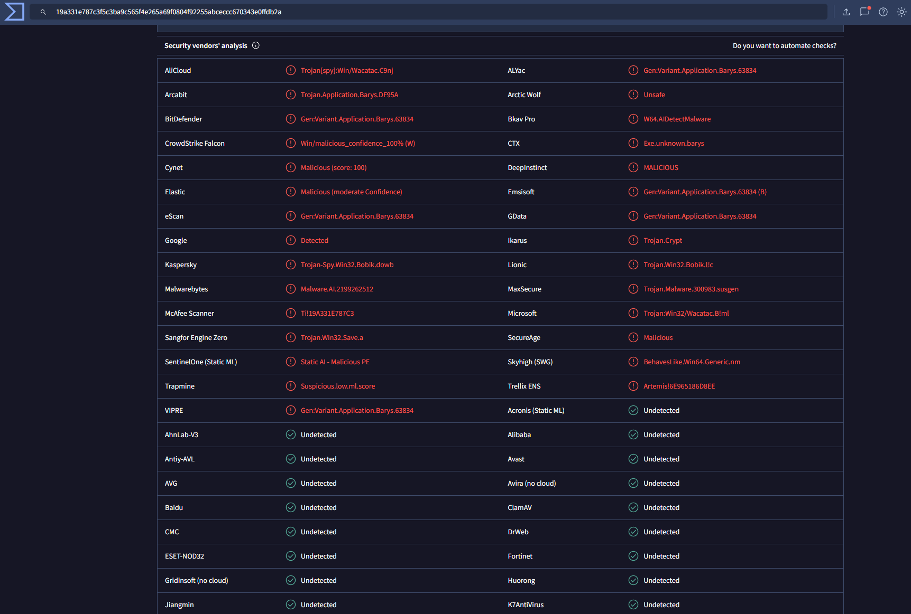Open the upload file icon

pyautogui.click(x=846, y=12)
